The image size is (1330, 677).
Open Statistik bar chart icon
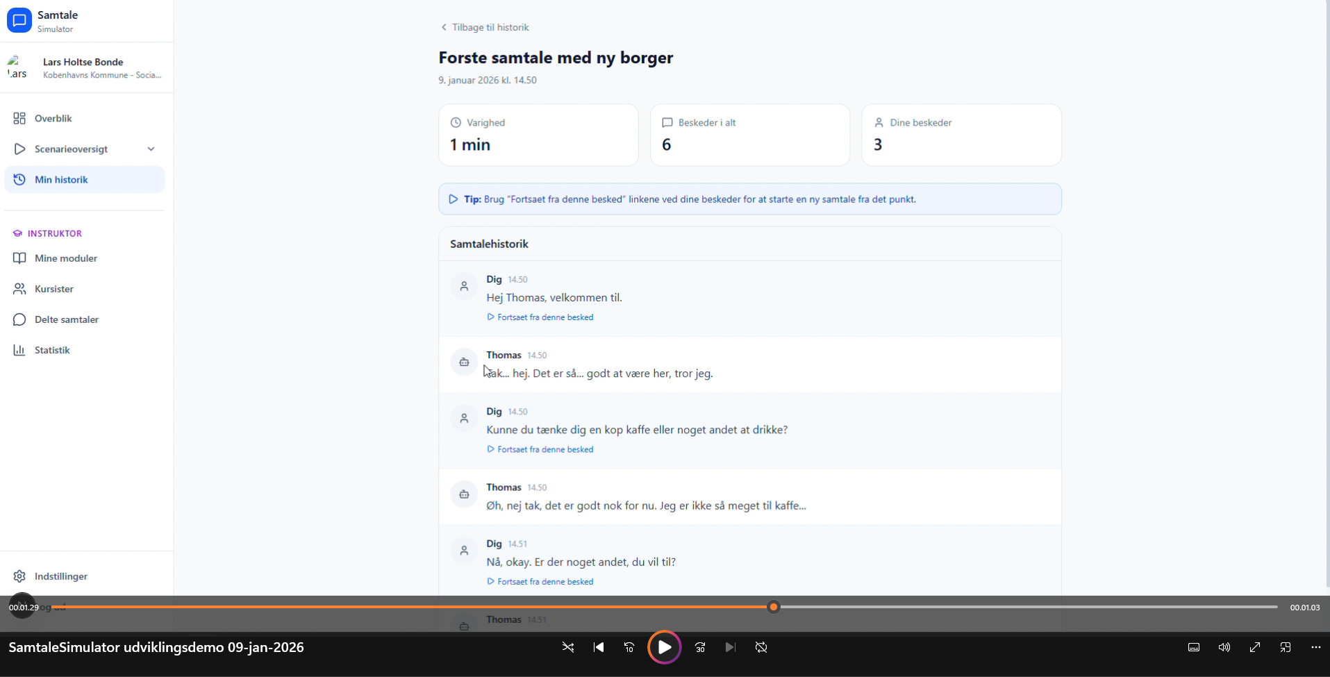[19, 350]
